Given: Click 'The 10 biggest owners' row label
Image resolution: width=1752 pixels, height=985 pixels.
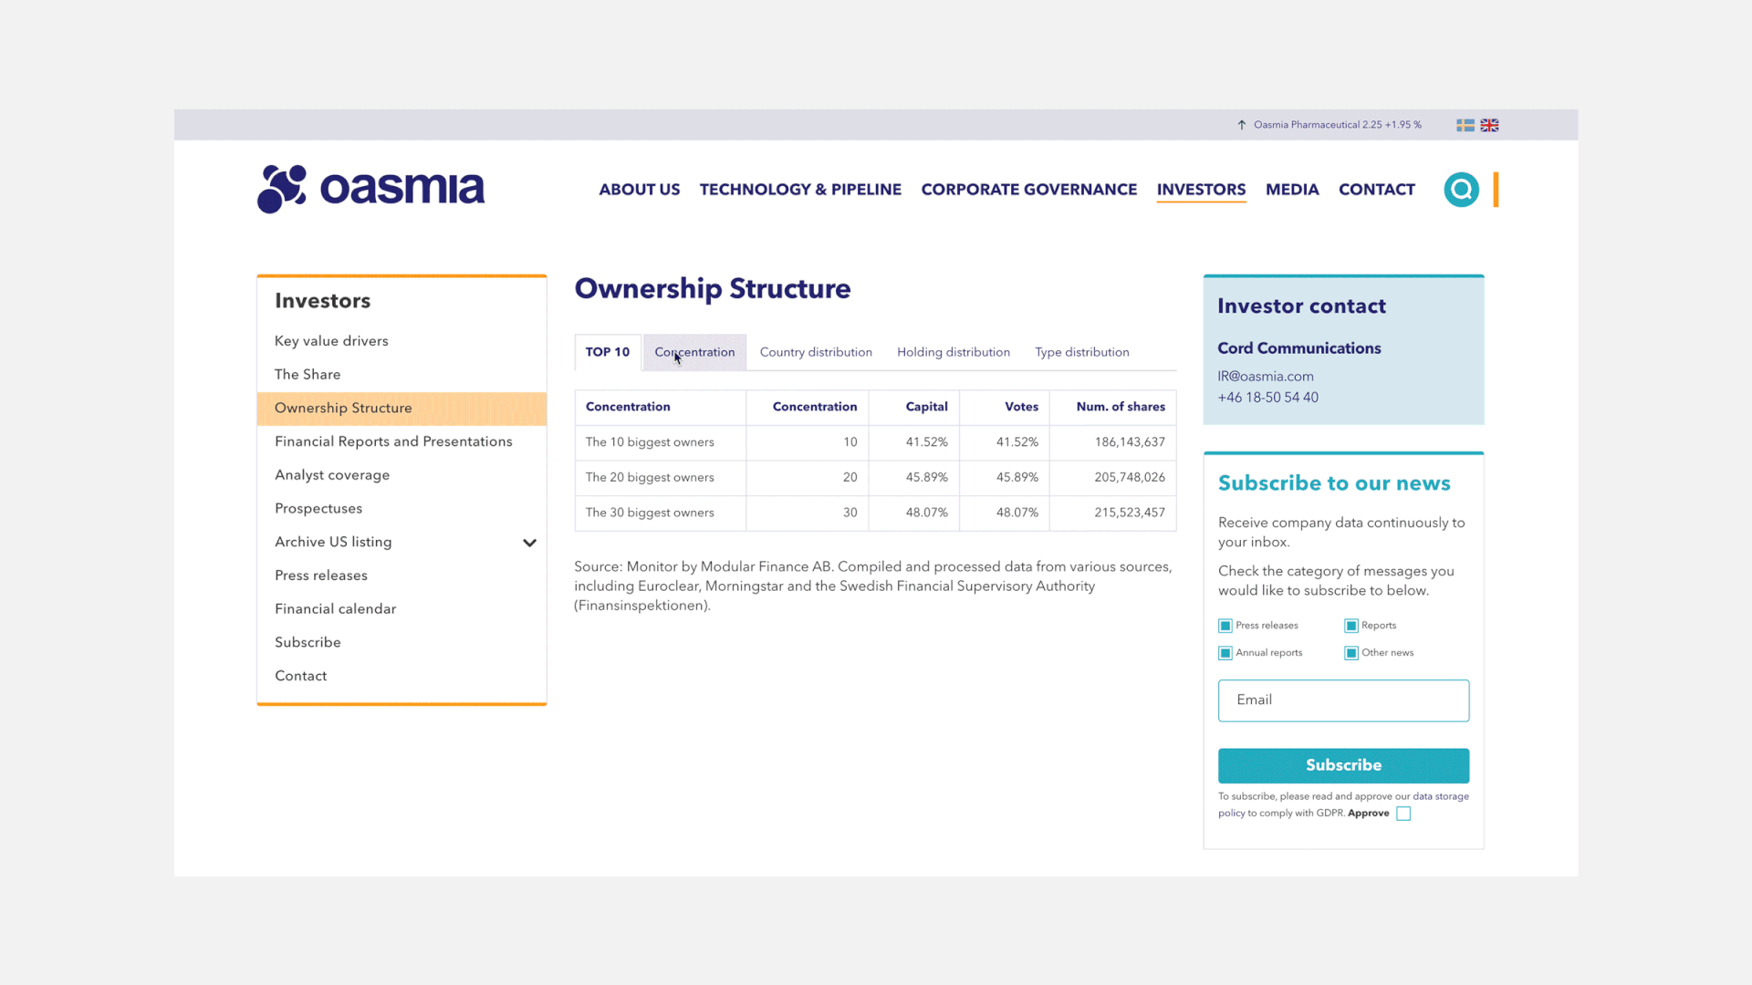Looking at the screenshot, I should coord(650,442).
